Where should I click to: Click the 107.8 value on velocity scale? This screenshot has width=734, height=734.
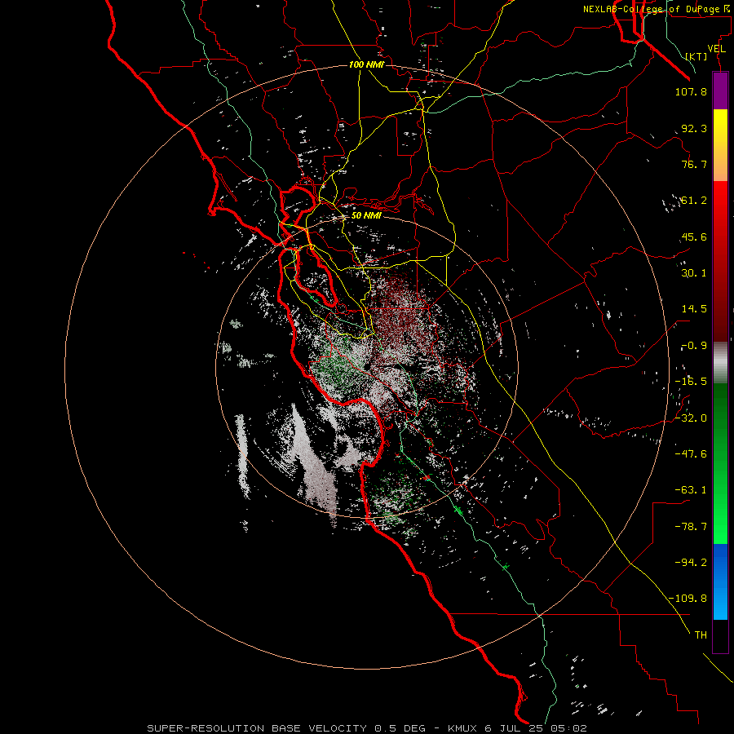coord(691,91)
